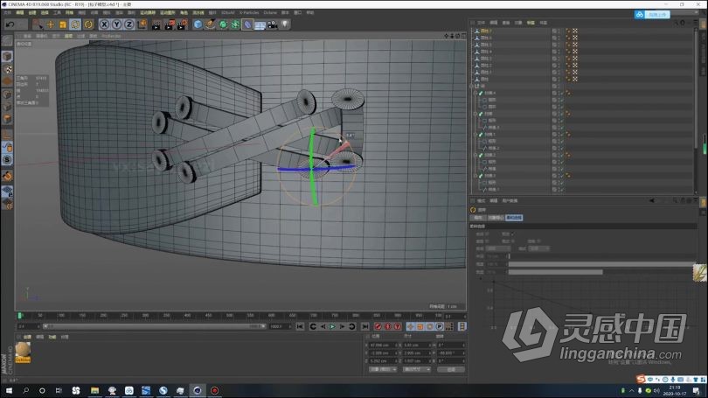This screenshot has width=708, height=398.
Task: Click the Light object icon
Action: tap(285, 24)
